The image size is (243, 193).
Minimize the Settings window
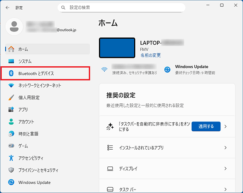click(208, 5)
